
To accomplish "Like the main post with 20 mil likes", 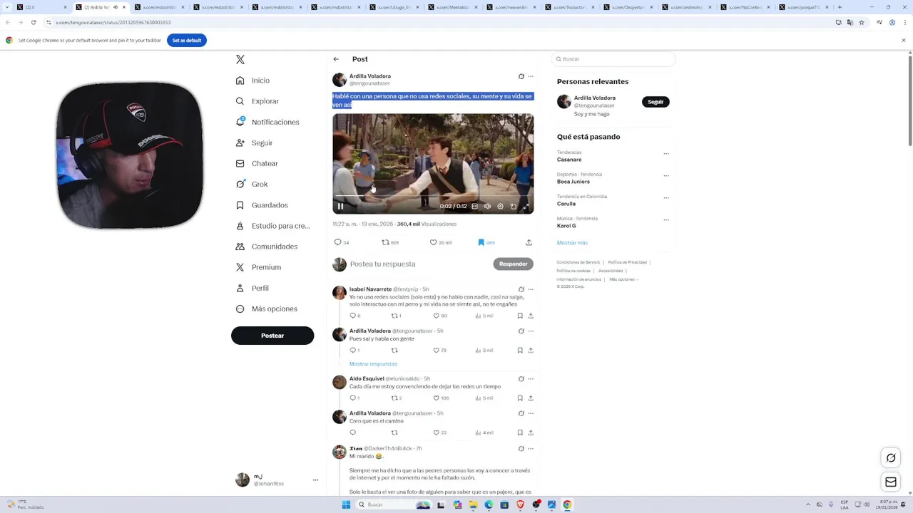I will coord(441,242).
